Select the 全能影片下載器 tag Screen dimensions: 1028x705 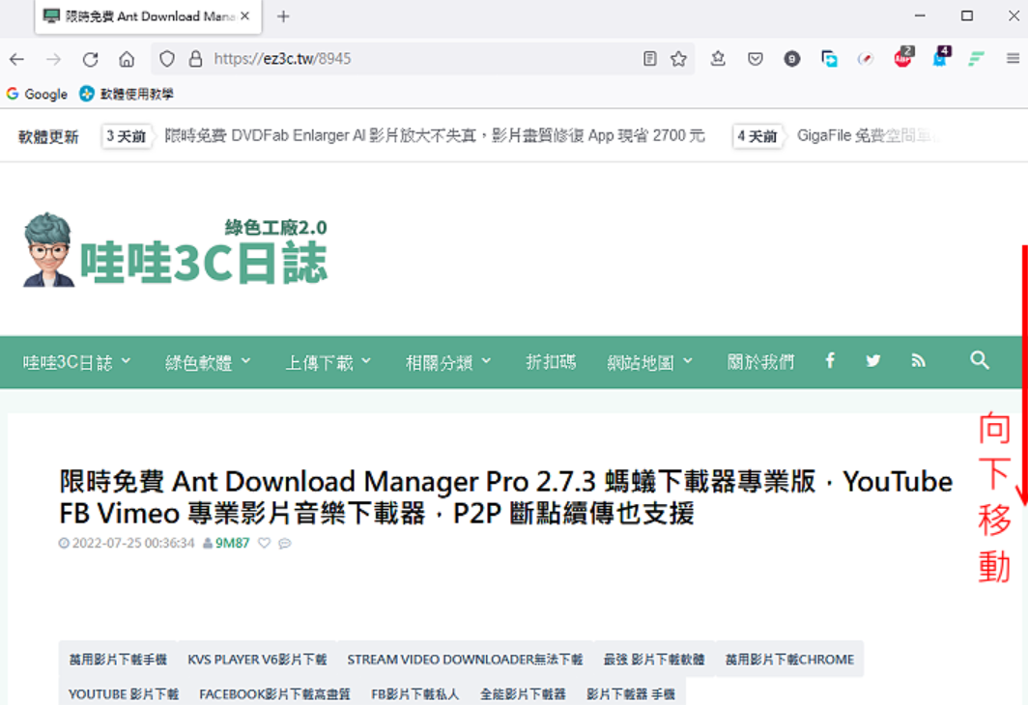coord(523,693)
